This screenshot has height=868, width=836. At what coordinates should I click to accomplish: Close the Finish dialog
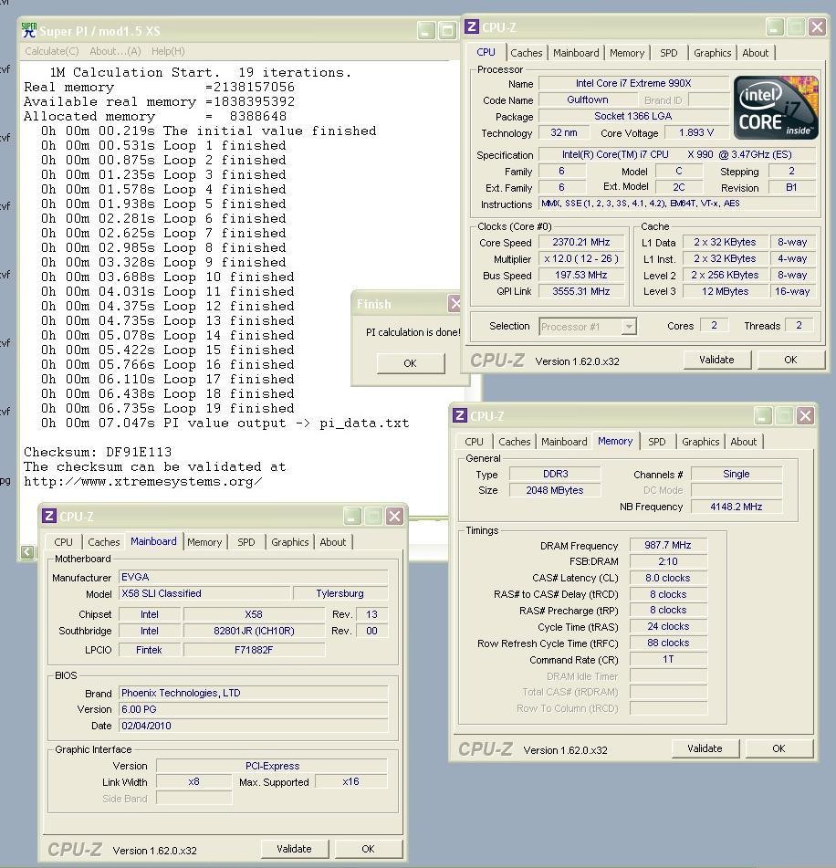coord(455,303)
